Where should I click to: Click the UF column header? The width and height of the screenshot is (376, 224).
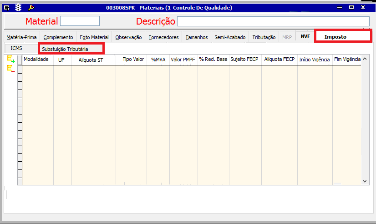click(62, 60)
